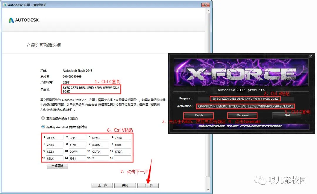This screenshot has width=317, height=194.
Task: Click the Patch button in the X-Force window
Action: 198,115
